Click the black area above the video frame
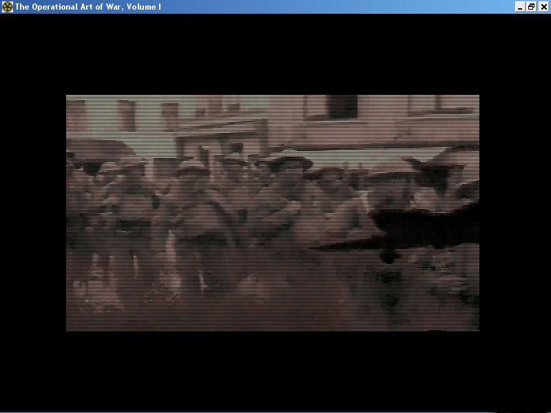The width and height of the screenshot is (551, 413). pyautogui.click(x=273, y=55)
